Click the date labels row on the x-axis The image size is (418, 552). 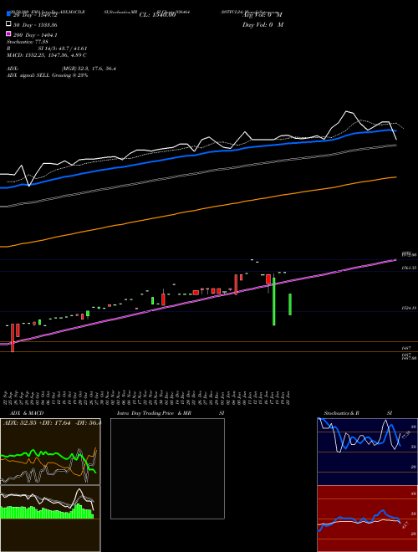[148, 397]
